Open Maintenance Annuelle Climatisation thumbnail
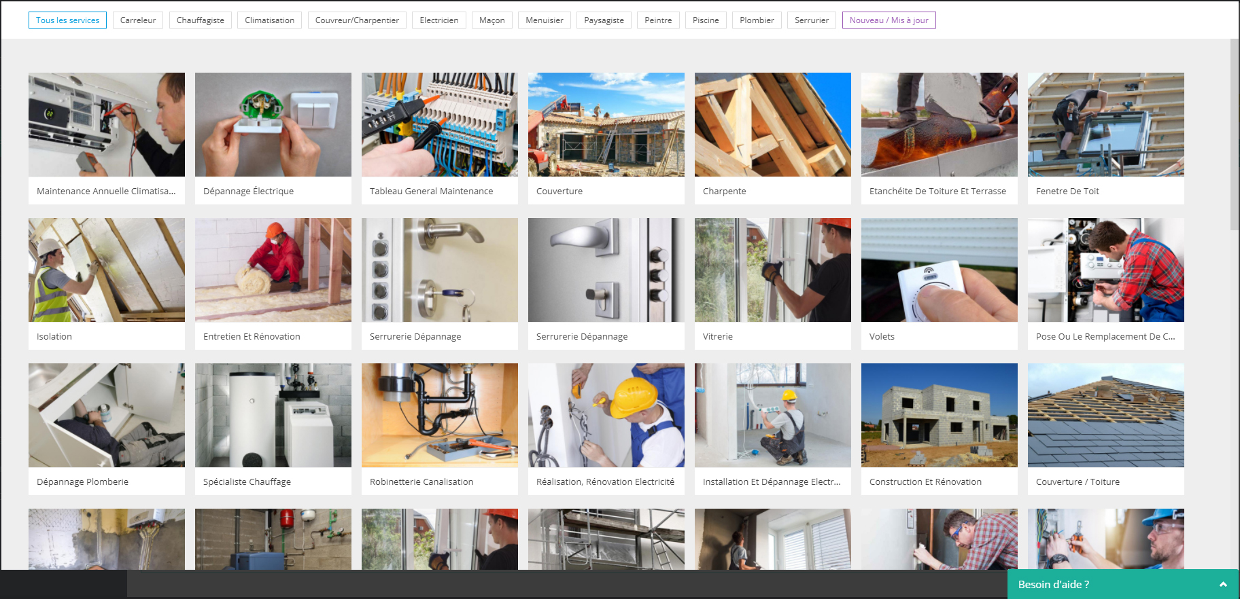1240x599 pixels. click(x=107, y=125)
